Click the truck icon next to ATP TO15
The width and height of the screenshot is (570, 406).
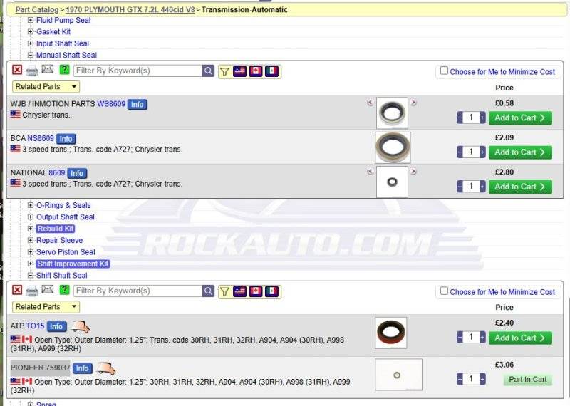(x=80, y=326)
